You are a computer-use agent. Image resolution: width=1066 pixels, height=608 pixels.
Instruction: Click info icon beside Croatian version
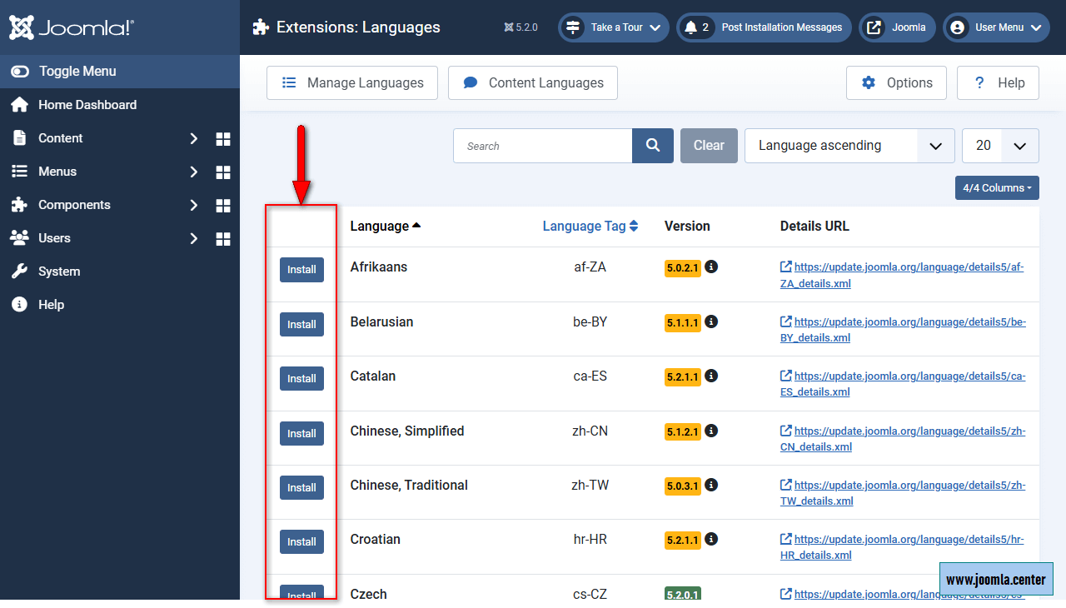[x=711, y=539]
